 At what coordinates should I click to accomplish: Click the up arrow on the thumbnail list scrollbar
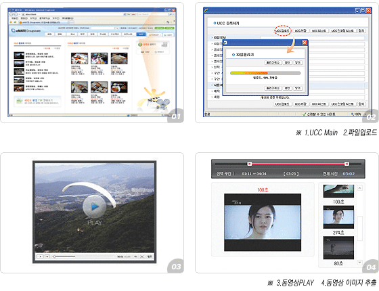[360, 188]
